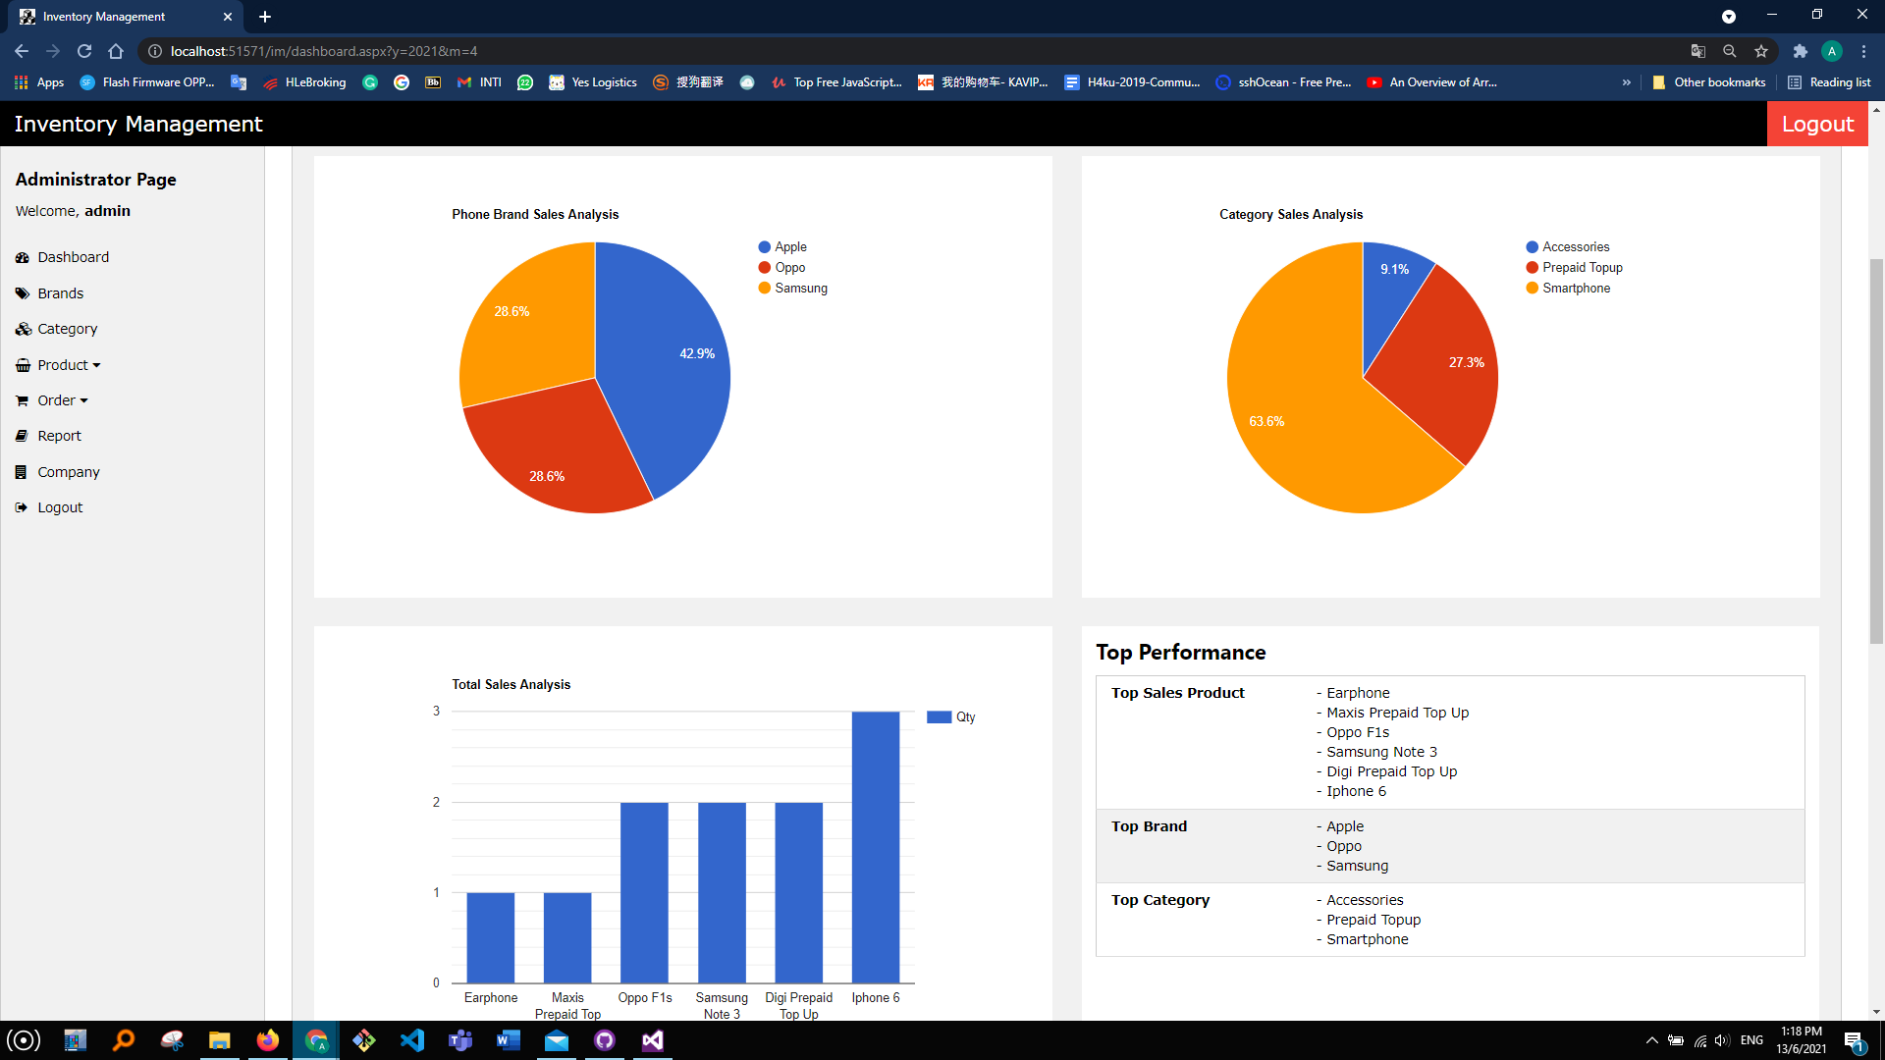
Task: Toggle the Qty legend on the bar chart
Action: click(x=950, y=716)
